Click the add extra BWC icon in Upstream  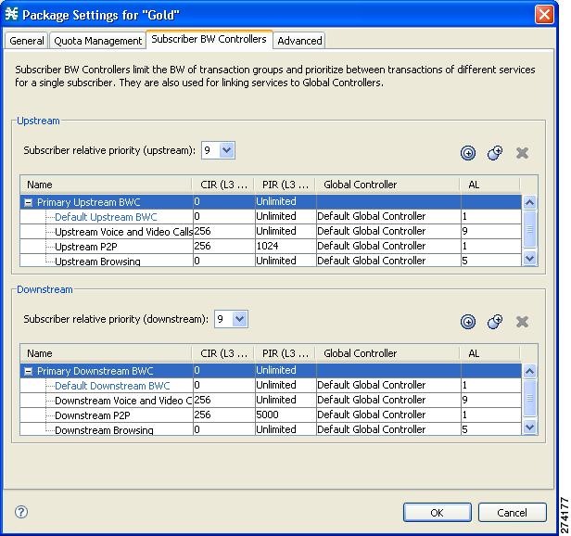[495, 153]
